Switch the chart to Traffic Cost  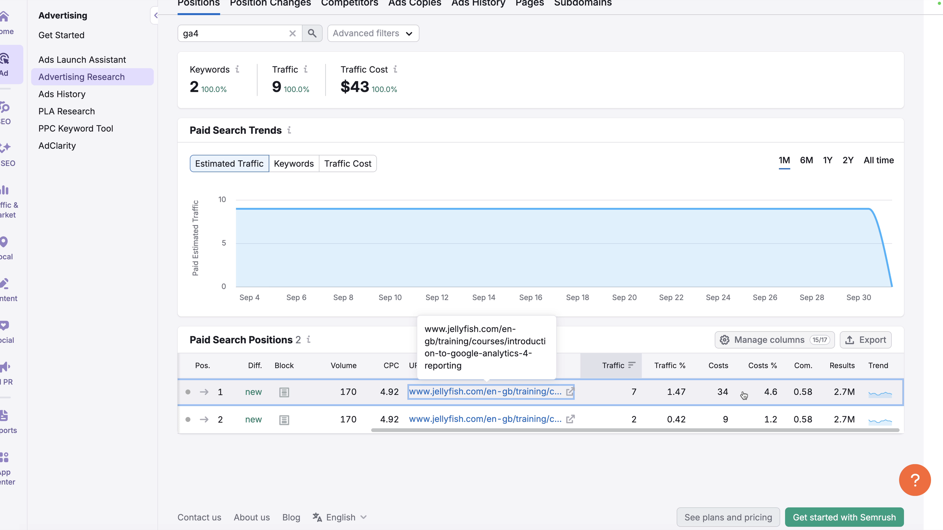point(348,163)
